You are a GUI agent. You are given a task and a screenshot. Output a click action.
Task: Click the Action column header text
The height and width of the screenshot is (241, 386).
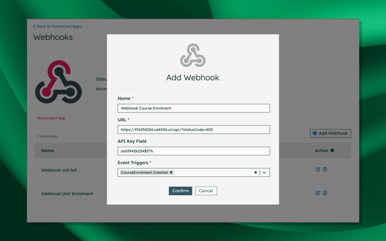coord(322,150)
